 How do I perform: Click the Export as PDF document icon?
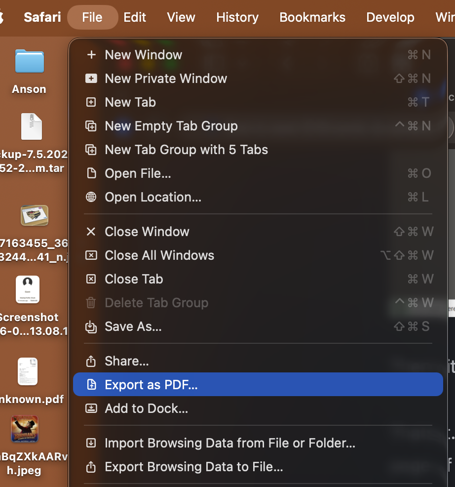tap(91, 384)
